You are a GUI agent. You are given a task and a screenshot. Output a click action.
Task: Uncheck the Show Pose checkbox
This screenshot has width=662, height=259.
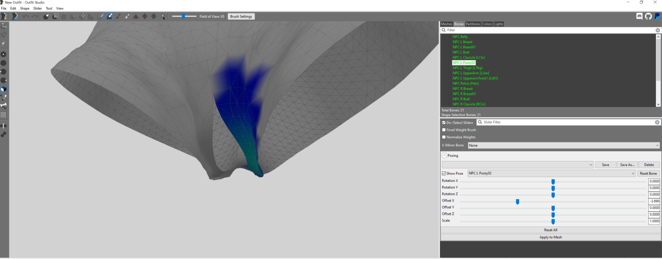(x=444, y=174)
